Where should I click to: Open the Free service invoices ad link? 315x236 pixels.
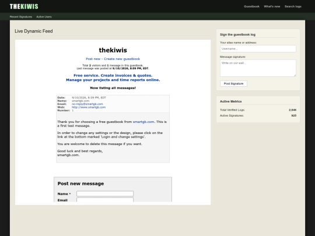point(113,78)
